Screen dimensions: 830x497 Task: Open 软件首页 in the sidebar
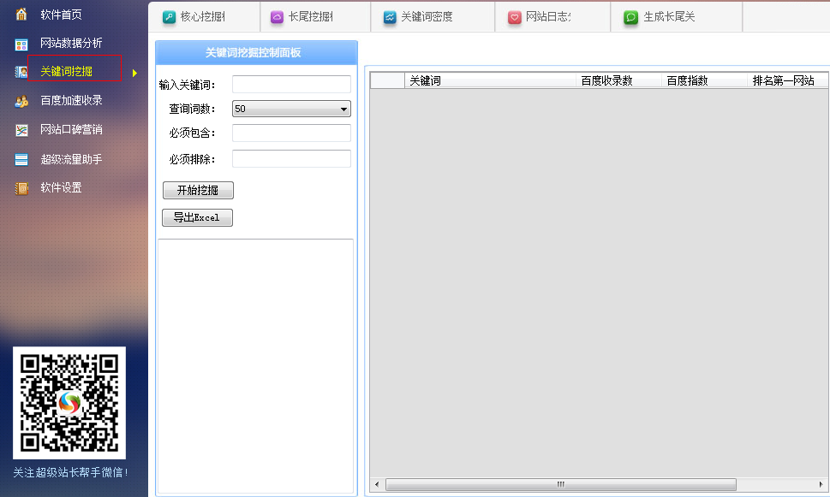pyautogui.click(x=62, y=15)
